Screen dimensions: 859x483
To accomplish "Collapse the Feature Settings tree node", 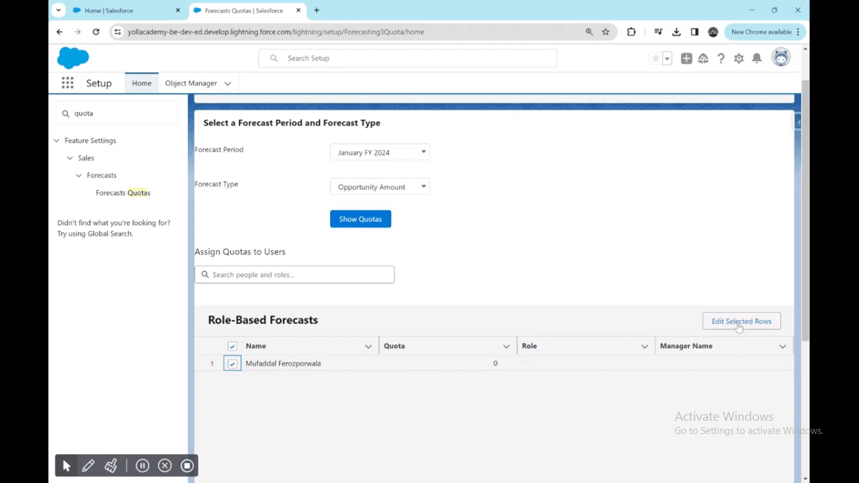I will tap(57, 140).
